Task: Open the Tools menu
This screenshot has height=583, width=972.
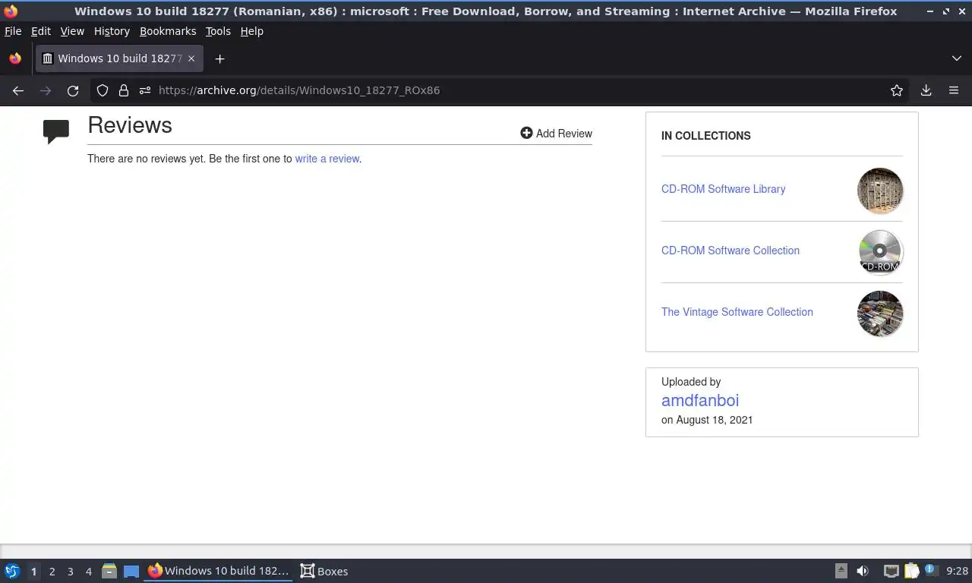Action: click(218, 31)
